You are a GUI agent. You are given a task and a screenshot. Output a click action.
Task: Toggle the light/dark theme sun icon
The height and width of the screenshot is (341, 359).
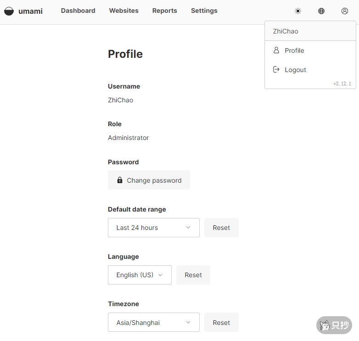(x=298, y=11)
